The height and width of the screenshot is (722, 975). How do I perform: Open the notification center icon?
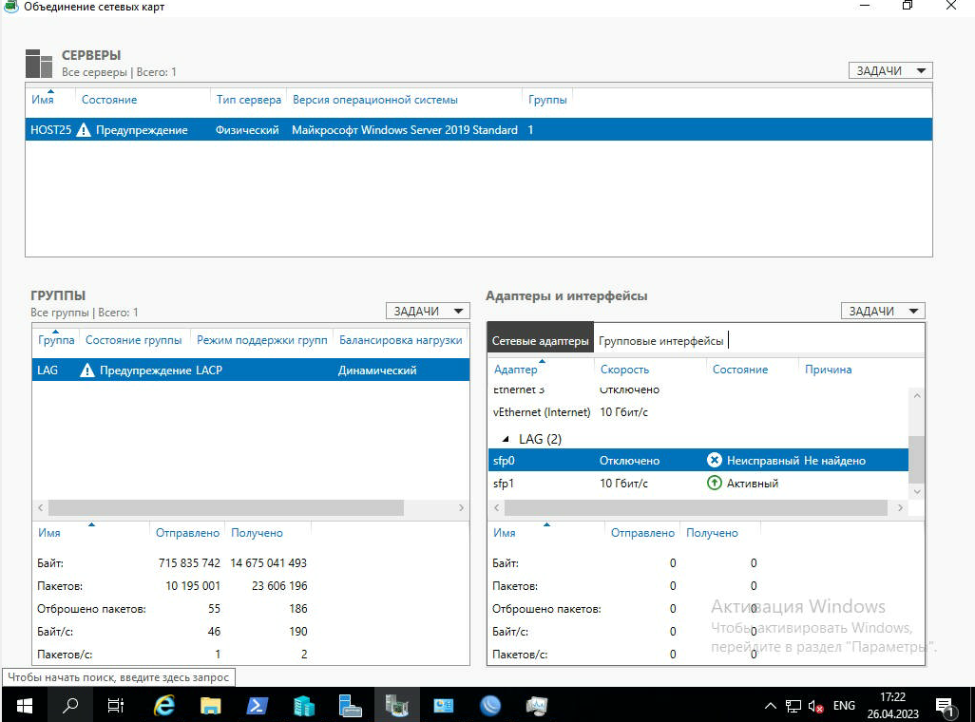coord(946,706)
